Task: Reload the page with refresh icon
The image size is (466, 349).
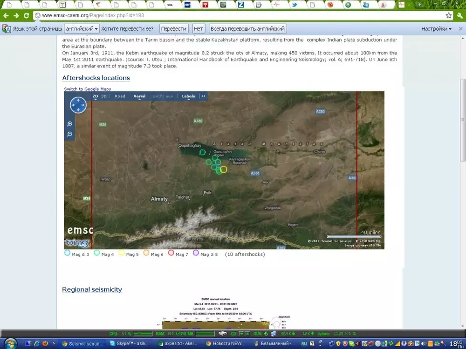Action: pyautogui.click(x=27, y=15)
